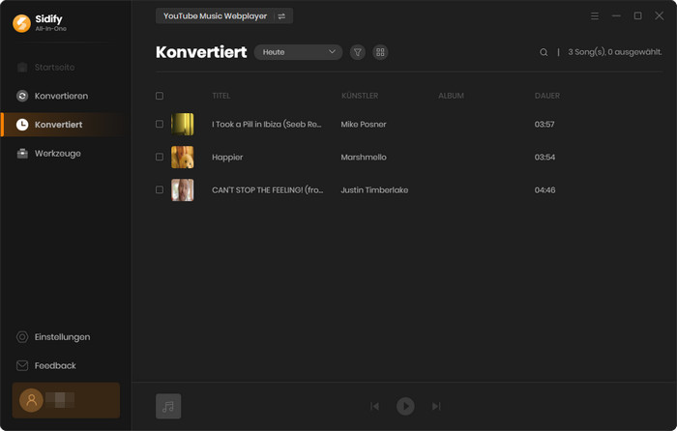This screenshot has height=431, width=677.
Task: Skip to next track
Action: 436,406
